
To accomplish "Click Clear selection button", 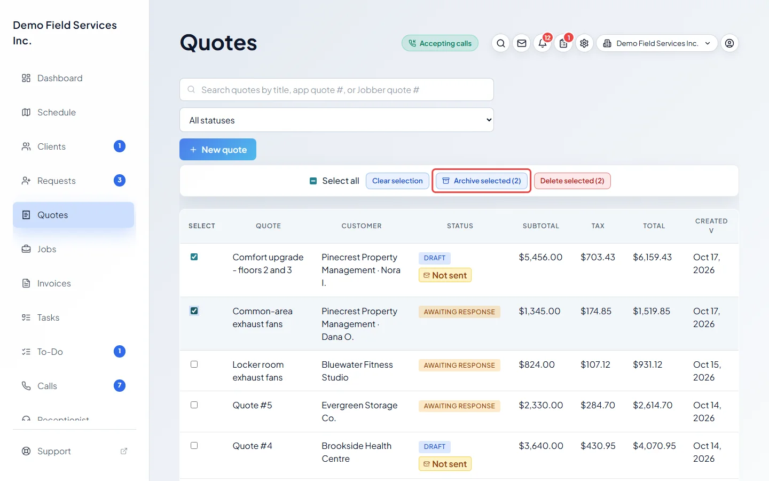I will click(x=397, y=181).
